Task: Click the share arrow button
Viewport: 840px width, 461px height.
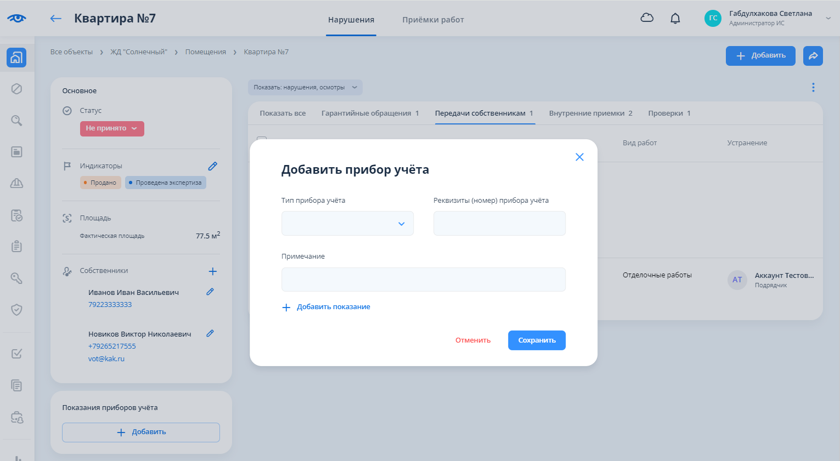Action: click(x=813, y=56)
